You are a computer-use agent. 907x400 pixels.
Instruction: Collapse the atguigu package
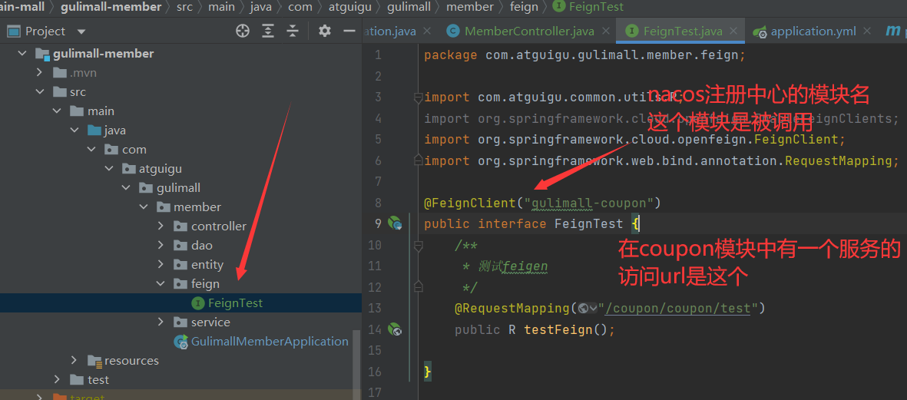click(x=109, y=169)
